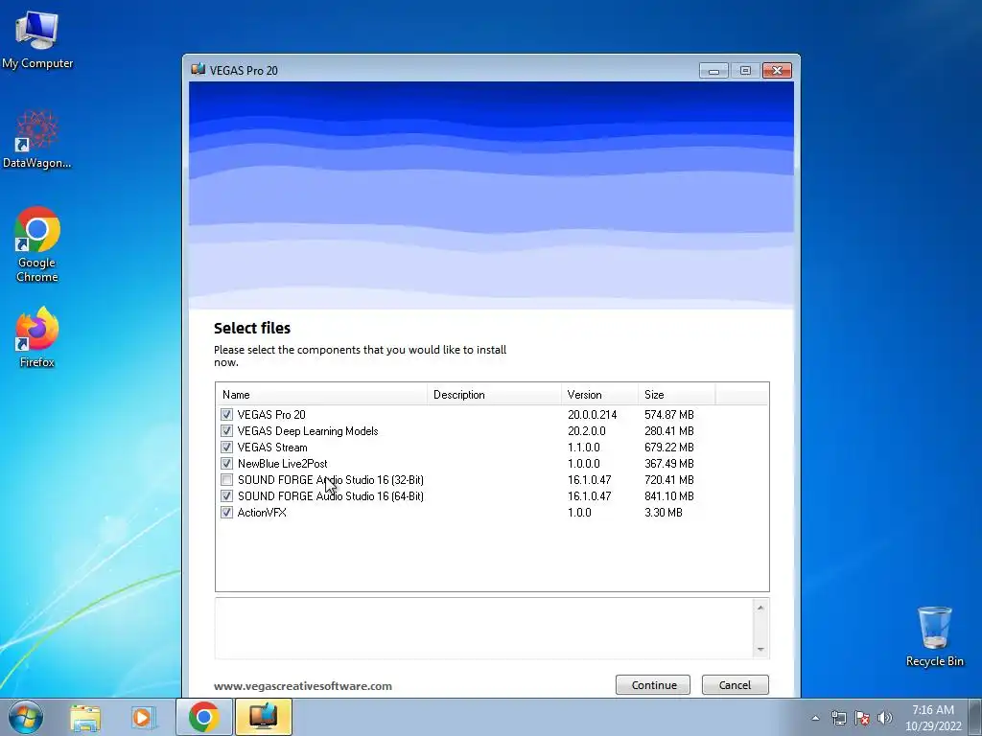Click www.vegascreativesoftware.com text

coord(302,686)
